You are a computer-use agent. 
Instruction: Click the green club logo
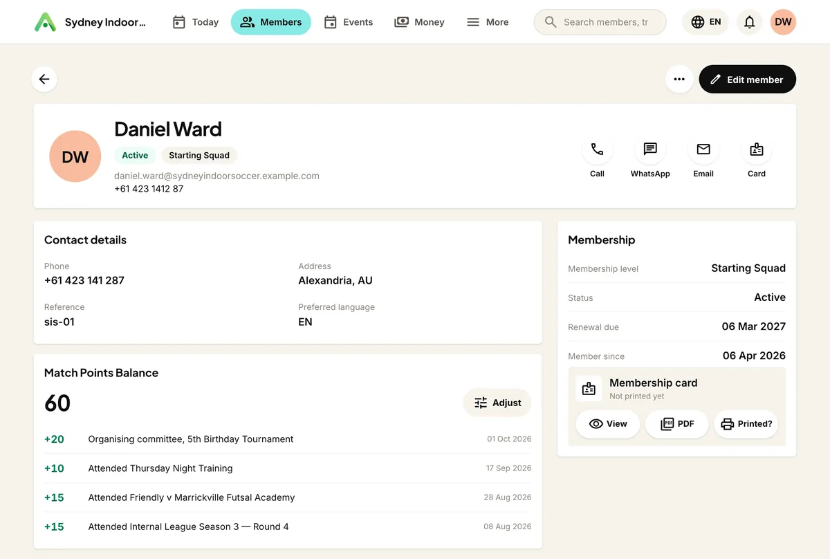click(45, 22)
